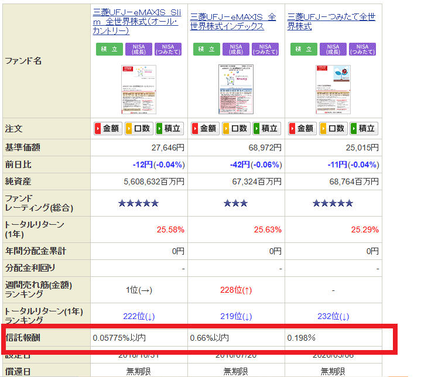Click 積立 badge under eMAXIS 全世界株式インデックス
Viewport: 438px width, 377px height.
coord(207,49)
